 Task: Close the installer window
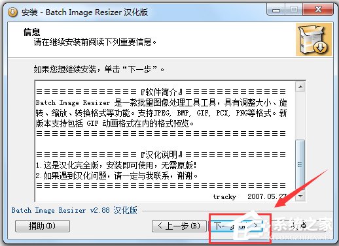tap(318, 10)
